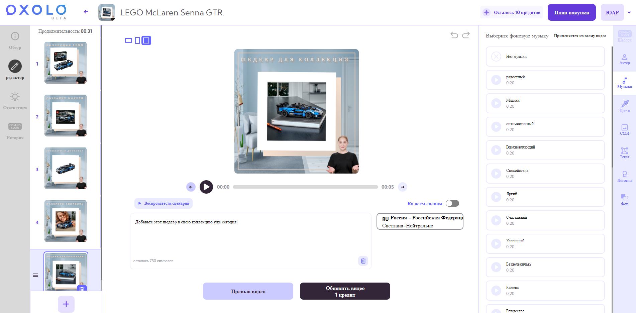Select scene 4 thumbnail

(66, 221)
